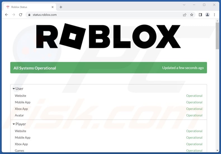This screenshot has height=154, width=221.
Task: Maximize the browser window
Action: (204, 5)
